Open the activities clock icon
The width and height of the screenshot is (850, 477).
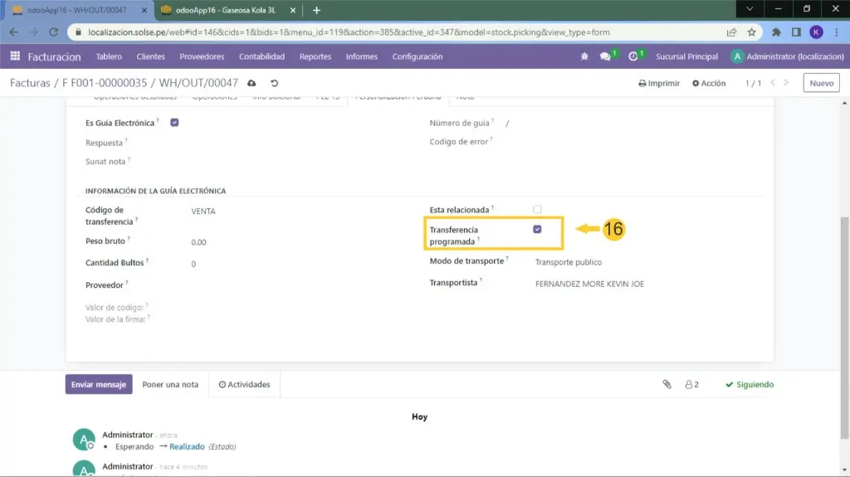click(633, 56)
